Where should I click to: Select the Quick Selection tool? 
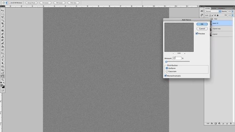[3, 20]
